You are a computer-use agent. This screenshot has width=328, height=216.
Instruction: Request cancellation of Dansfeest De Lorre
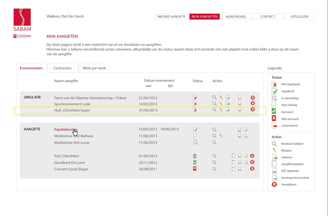tap(246, 162)
